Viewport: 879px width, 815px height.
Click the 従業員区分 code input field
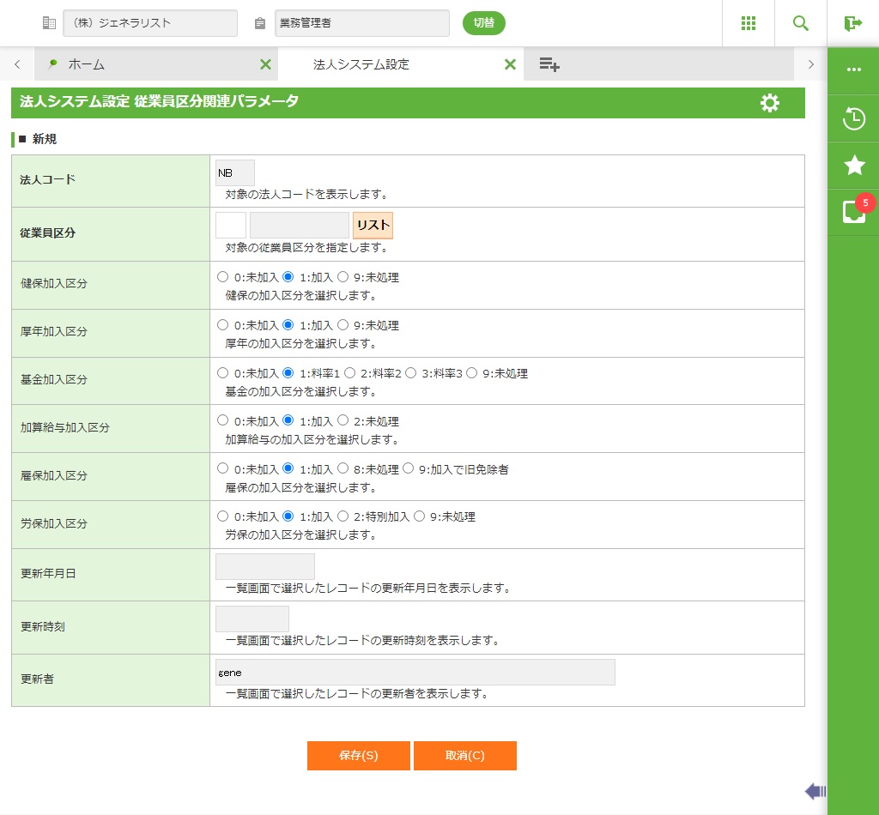[231, 225]
